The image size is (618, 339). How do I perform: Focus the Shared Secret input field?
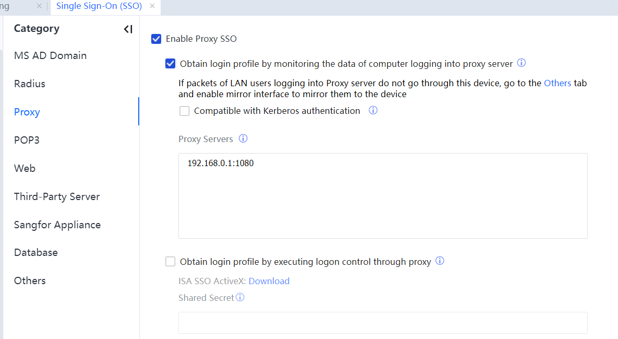tap(383, 322)
